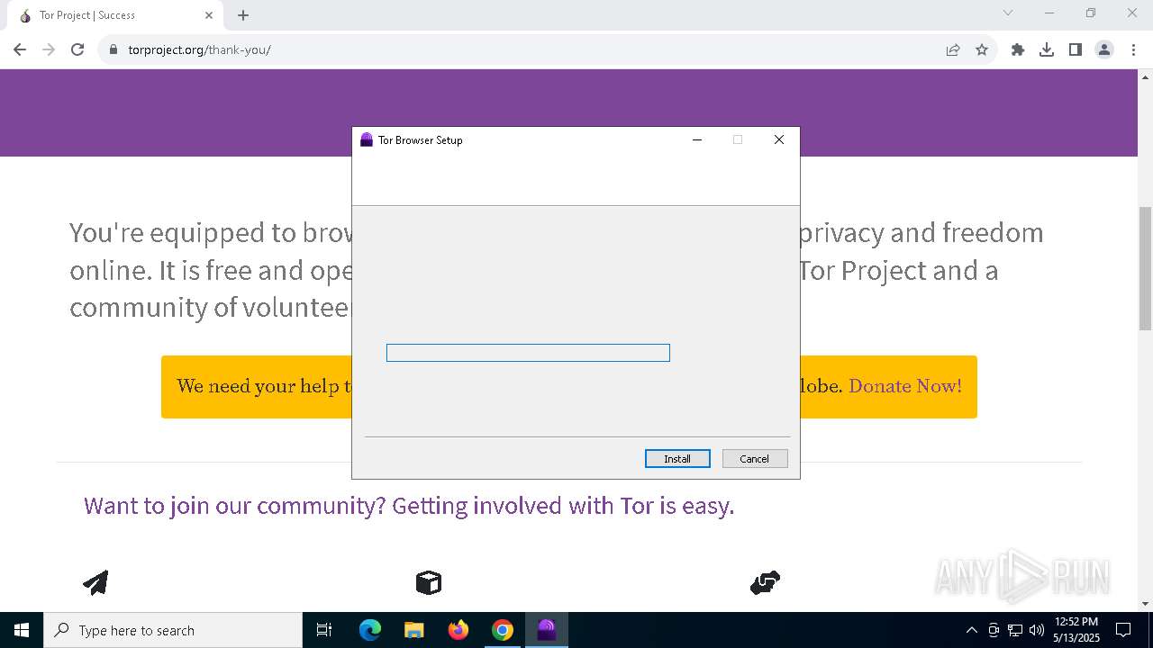Click the Chrome forward arrow
This screenshot has width=1153, height=648.
point(49,49)
